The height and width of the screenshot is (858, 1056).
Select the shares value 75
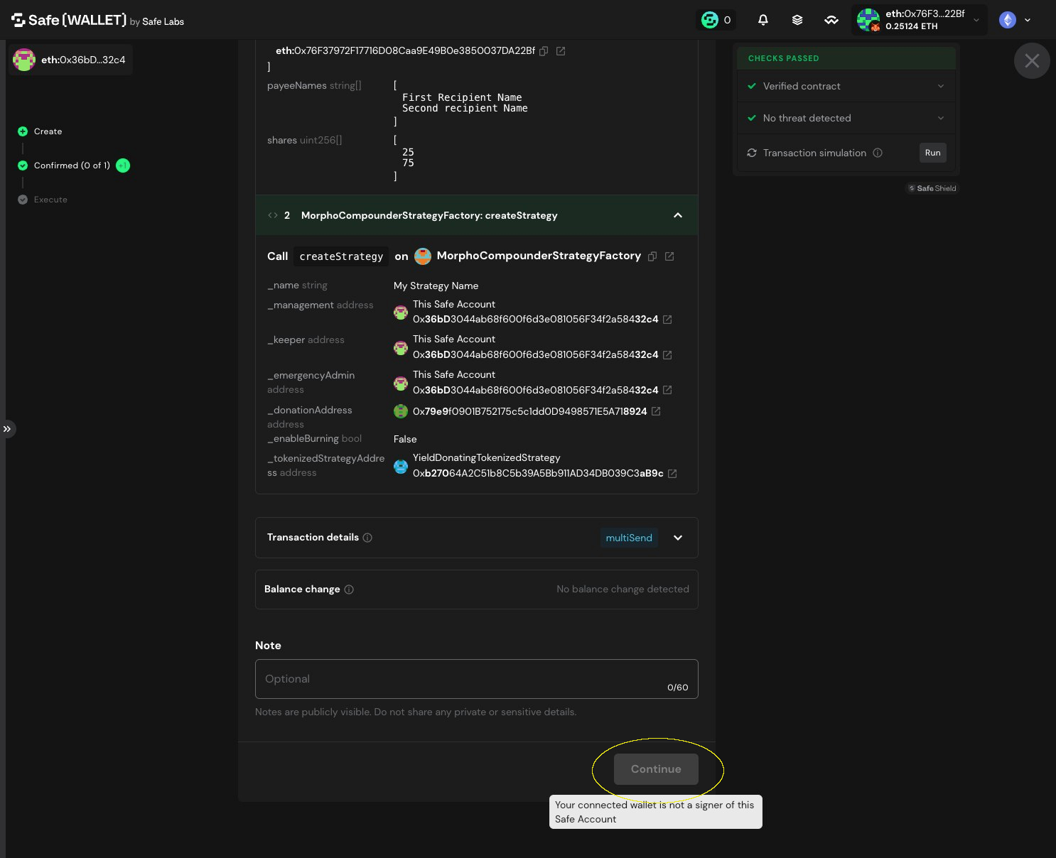point(408,163)
